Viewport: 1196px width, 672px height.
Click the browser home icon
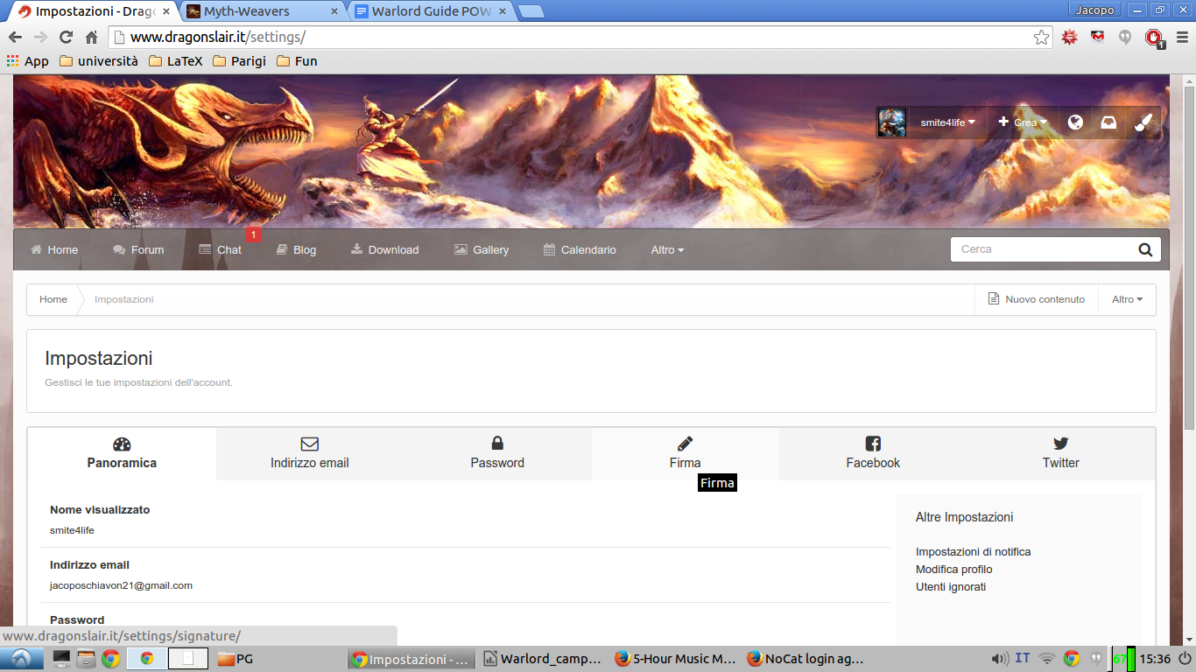click(91, 37)
